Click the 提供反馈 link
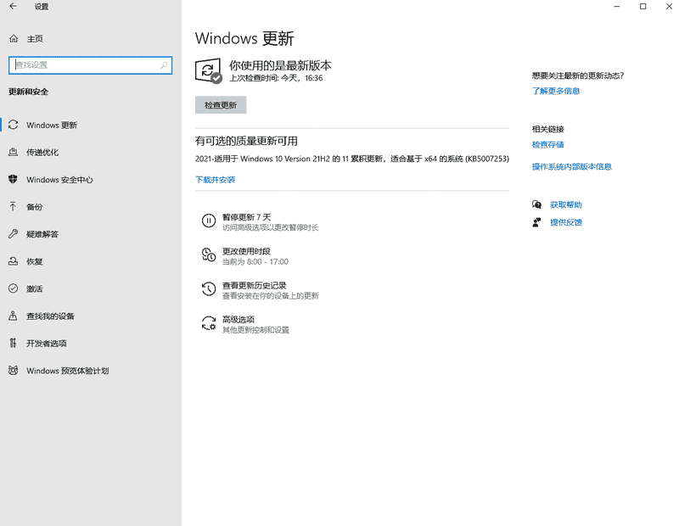 coord(566,222)
